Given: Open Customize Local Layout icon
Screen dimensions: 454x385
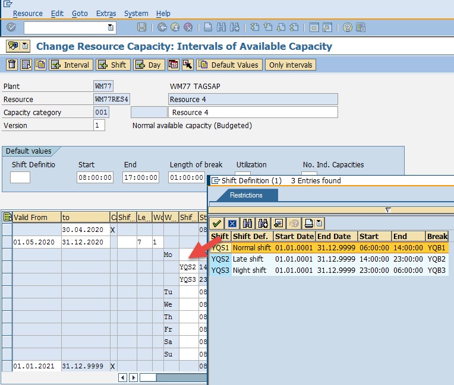Looking at the screenshot, I should [x=361, y=27].
